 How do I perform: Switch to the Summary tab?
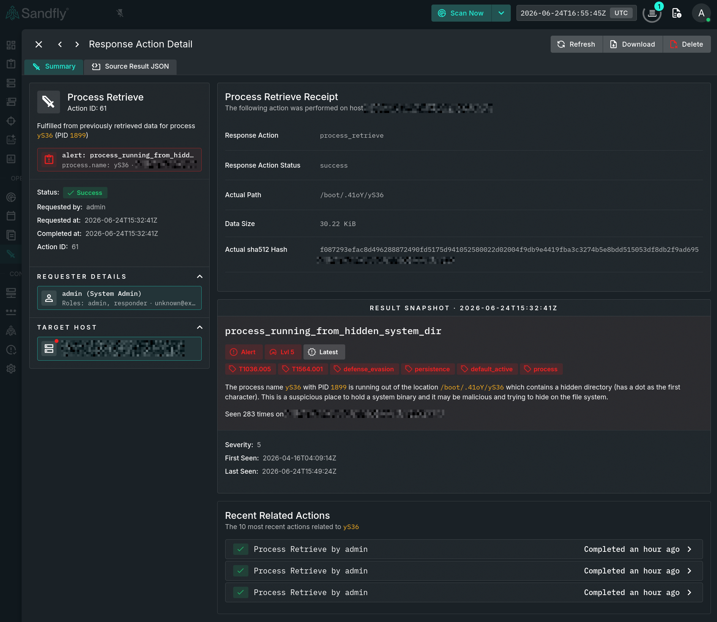coord(54,67)
